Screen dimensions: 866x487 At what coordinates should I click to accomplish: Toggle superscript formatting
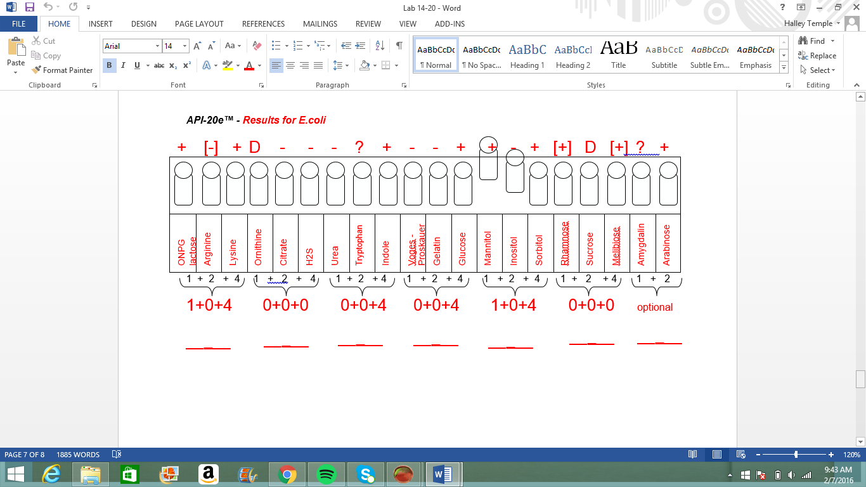186,65
